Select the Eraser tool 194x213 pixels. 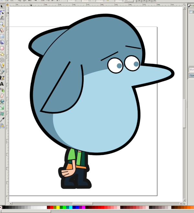(2, 96)
